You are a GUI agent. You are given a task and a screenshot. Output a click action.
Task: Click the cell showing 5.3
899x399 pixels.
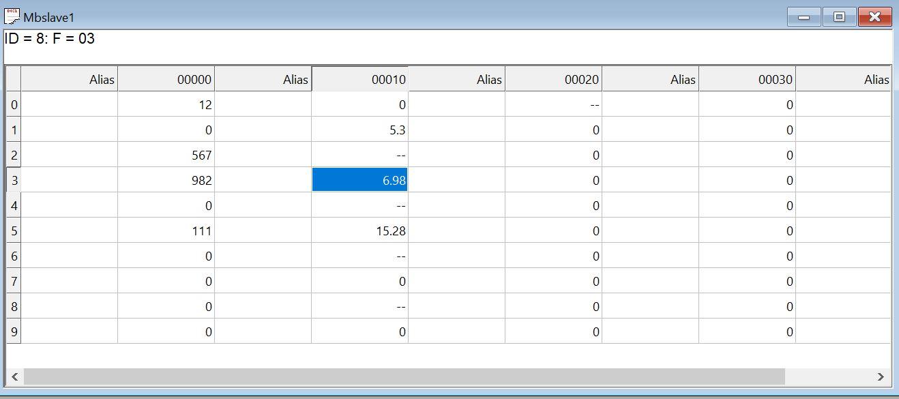coord(359,130)
